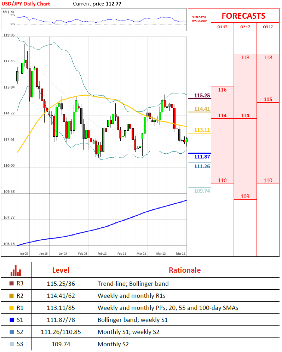Switch to the Q2 17 forecast column

pos(245,27)
